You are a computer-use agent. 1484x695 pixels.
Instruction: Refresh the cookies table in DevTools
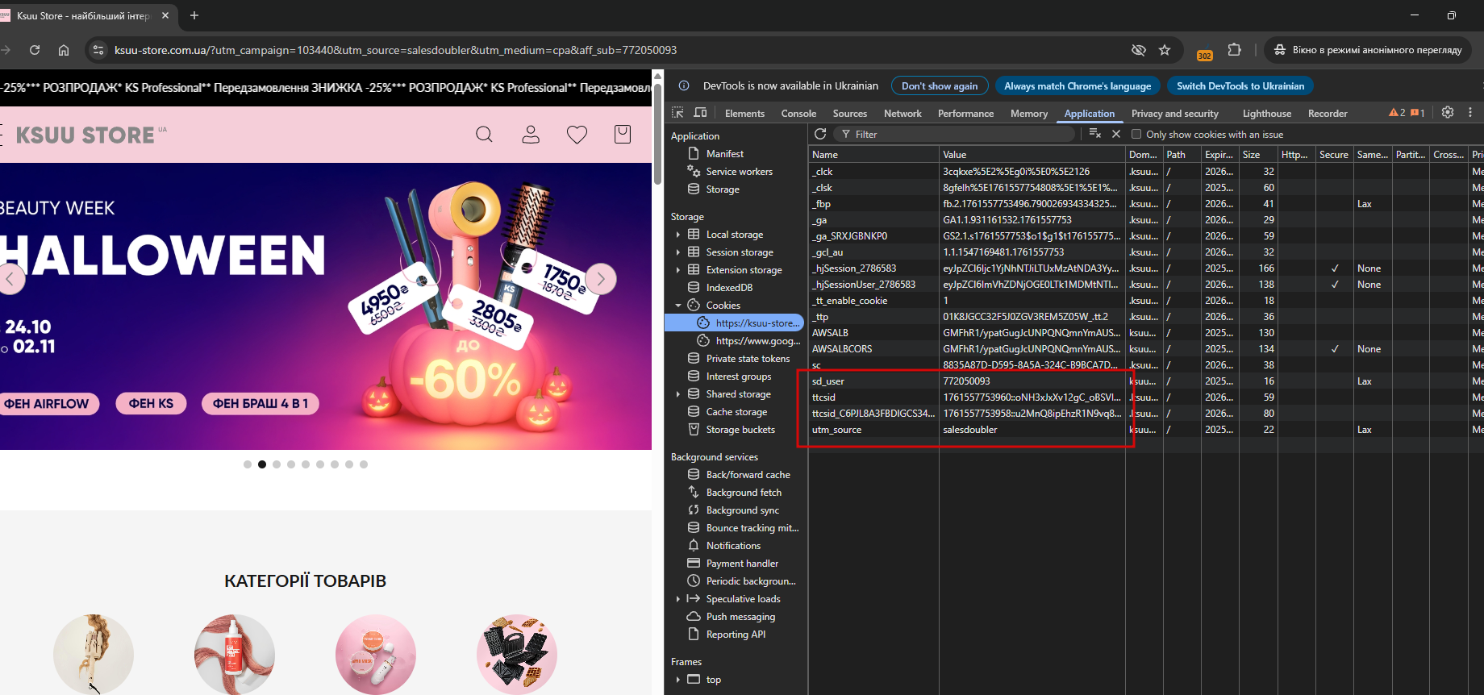820,134
